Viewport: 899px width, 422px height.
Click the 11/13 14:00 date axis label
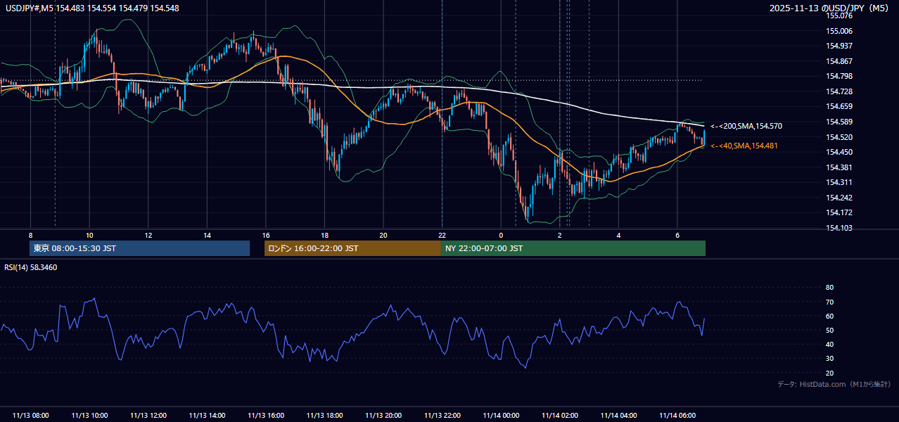(x=207, y=416)
